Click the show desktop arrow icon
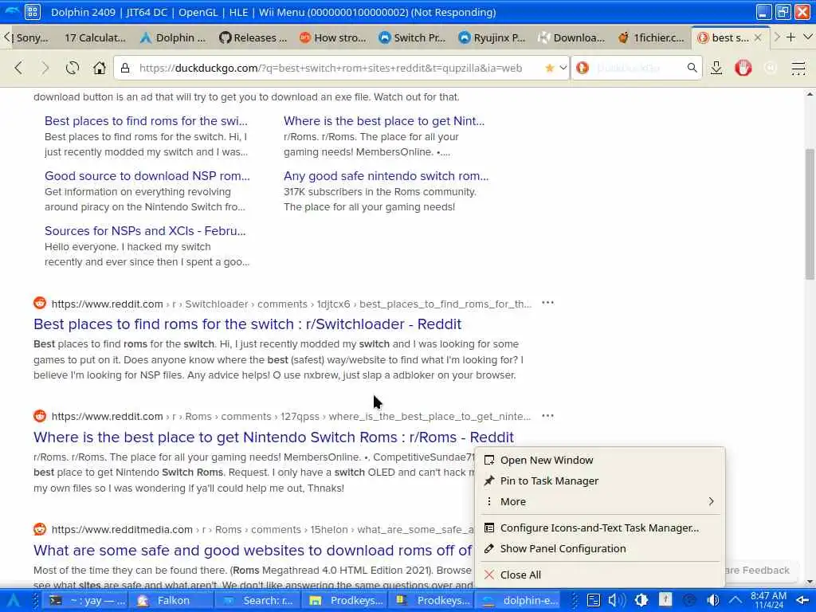This screenshot has width=816, height=612. click(802, 601)
